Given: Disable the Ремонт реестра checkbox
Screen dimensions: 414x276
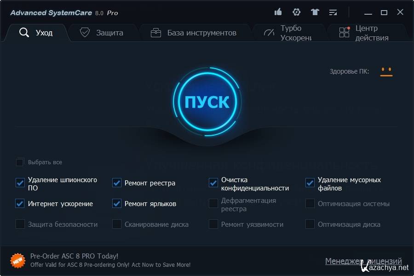Looking at the screenshot, I should 117,183.
